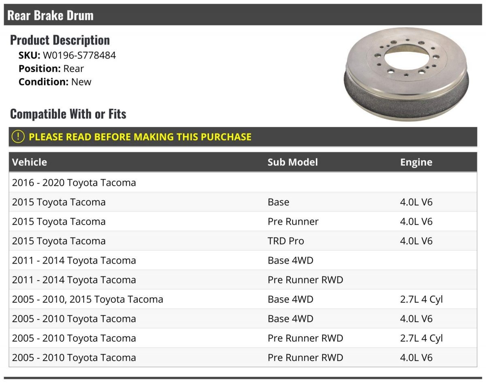Viewport: 486px width, 383px height.
Task: Click the Condition: New line
Action: click(x=55, y=81)
